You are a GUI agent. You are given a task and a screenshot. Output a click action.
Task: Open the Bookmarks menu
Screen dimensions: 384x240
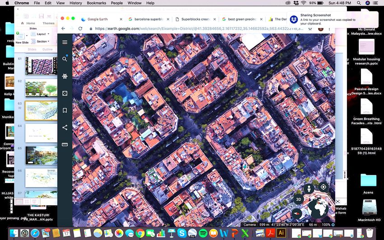(x=97, y=3)
